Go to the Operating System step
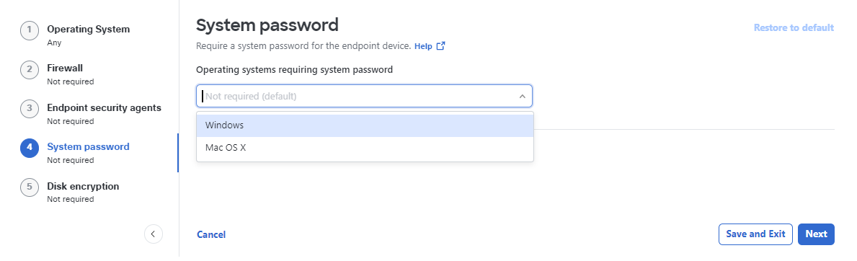 tap(89, 29)
